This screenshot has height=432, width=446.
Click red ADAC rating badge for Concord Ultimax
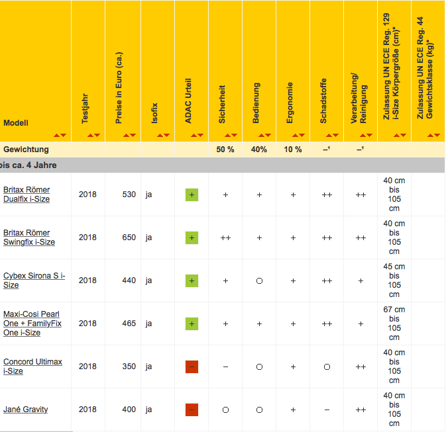pyautogui.click(x=192, y=367)
